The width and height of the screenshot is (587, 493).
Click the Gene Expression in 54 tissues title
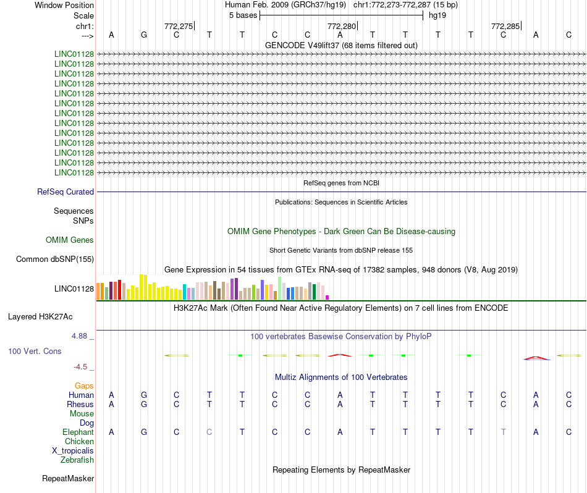(x=341, y=269)
